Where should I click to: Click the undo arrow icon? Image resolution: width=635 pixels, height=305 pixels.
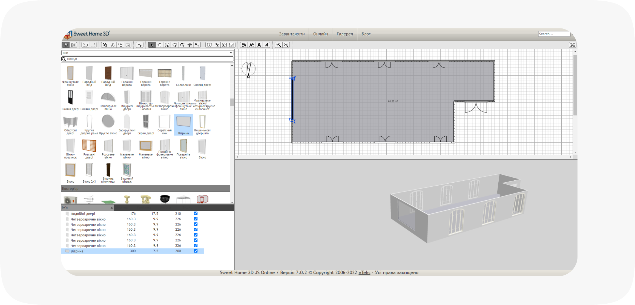click(x=85, y=45)
